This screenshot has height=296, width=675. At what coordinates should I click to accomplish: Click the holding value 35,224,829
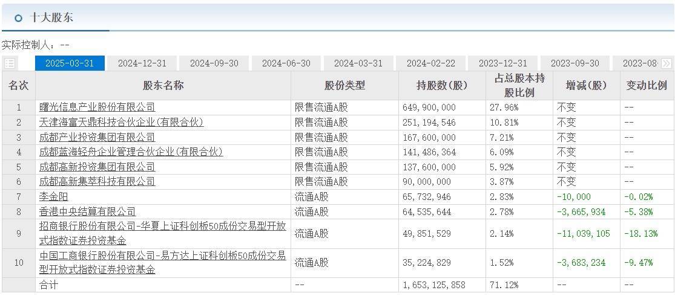coord(427,263)
